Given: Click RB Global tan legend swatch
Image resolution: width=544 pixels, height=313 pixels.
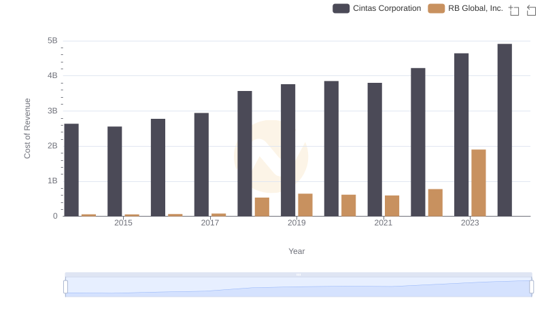Looking at the screenshot, I should pos(436,8).
